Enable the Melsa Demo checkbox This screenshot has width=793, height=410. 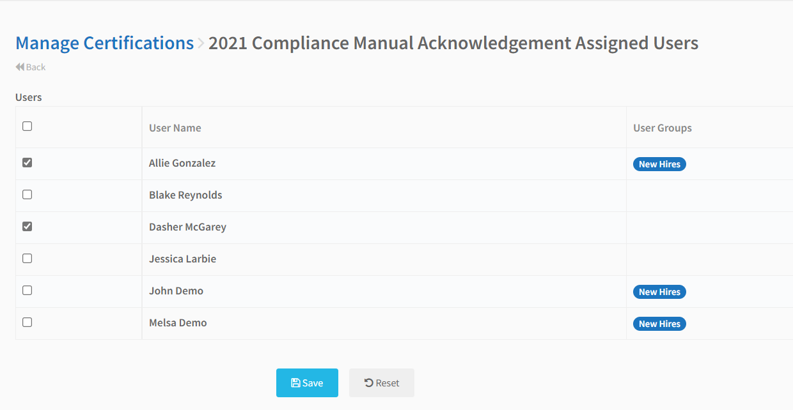[27, 323]
